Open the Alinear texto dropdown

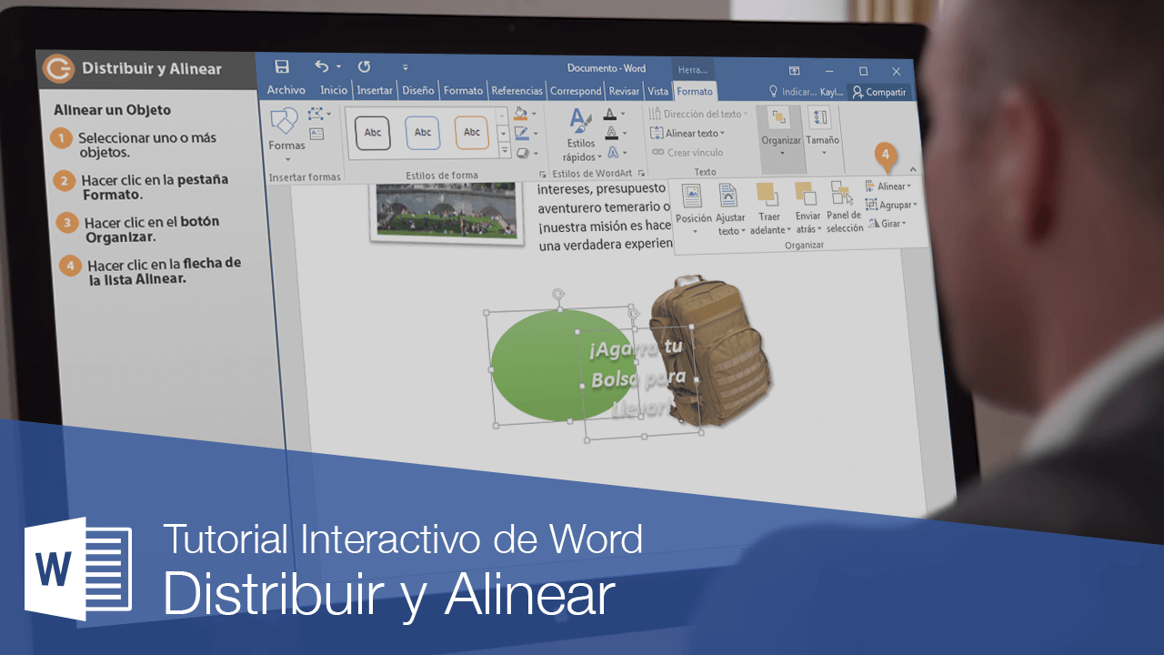coord(688,133)
